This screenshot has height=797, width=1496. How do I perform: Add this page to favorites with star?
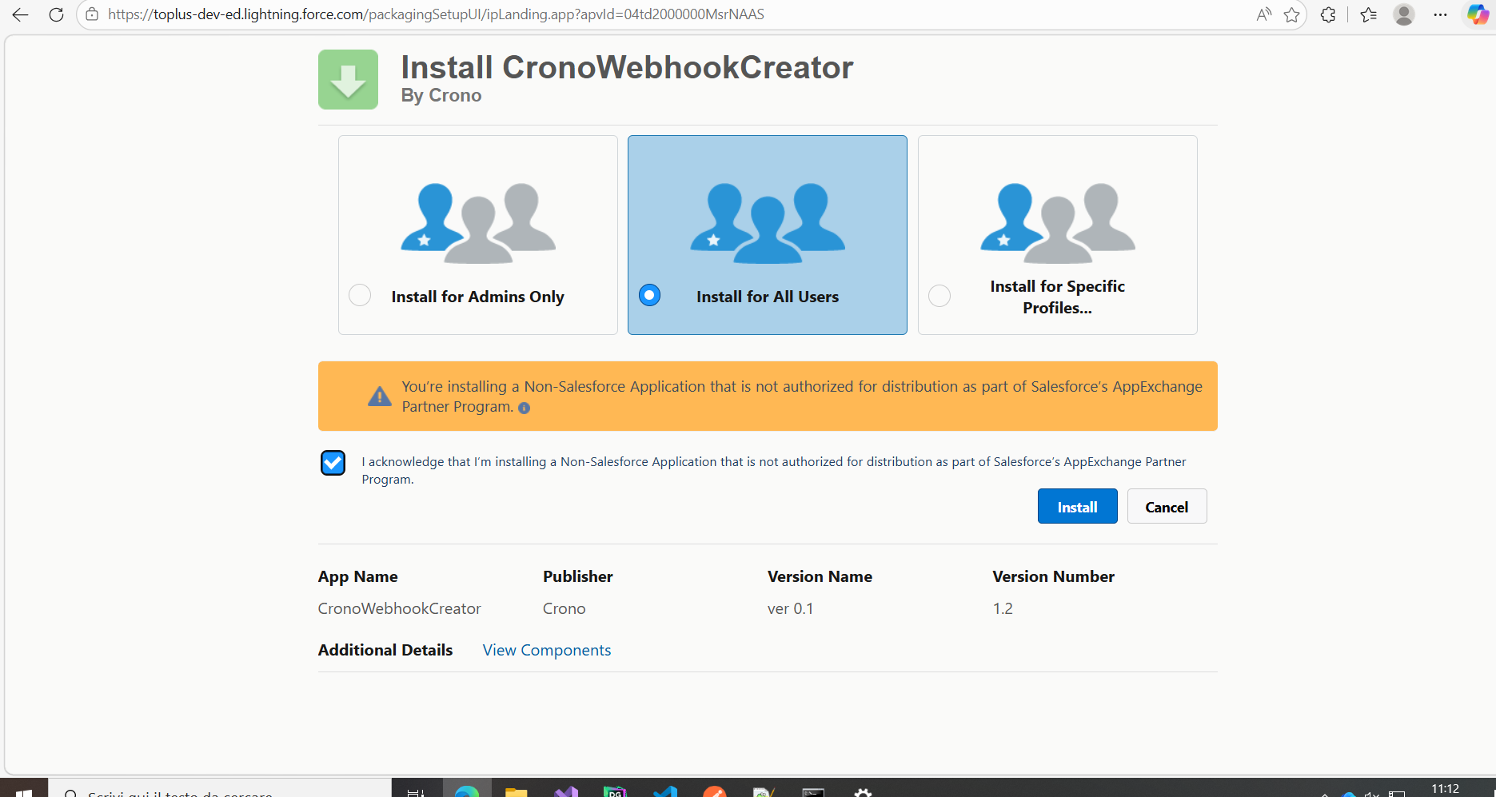1291,14
